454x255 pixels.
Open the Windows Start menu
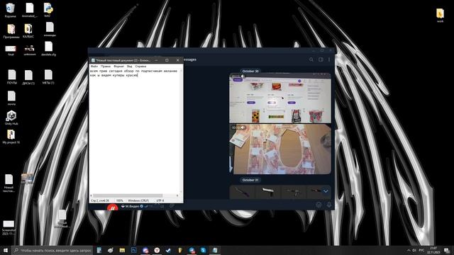point(6,250)
